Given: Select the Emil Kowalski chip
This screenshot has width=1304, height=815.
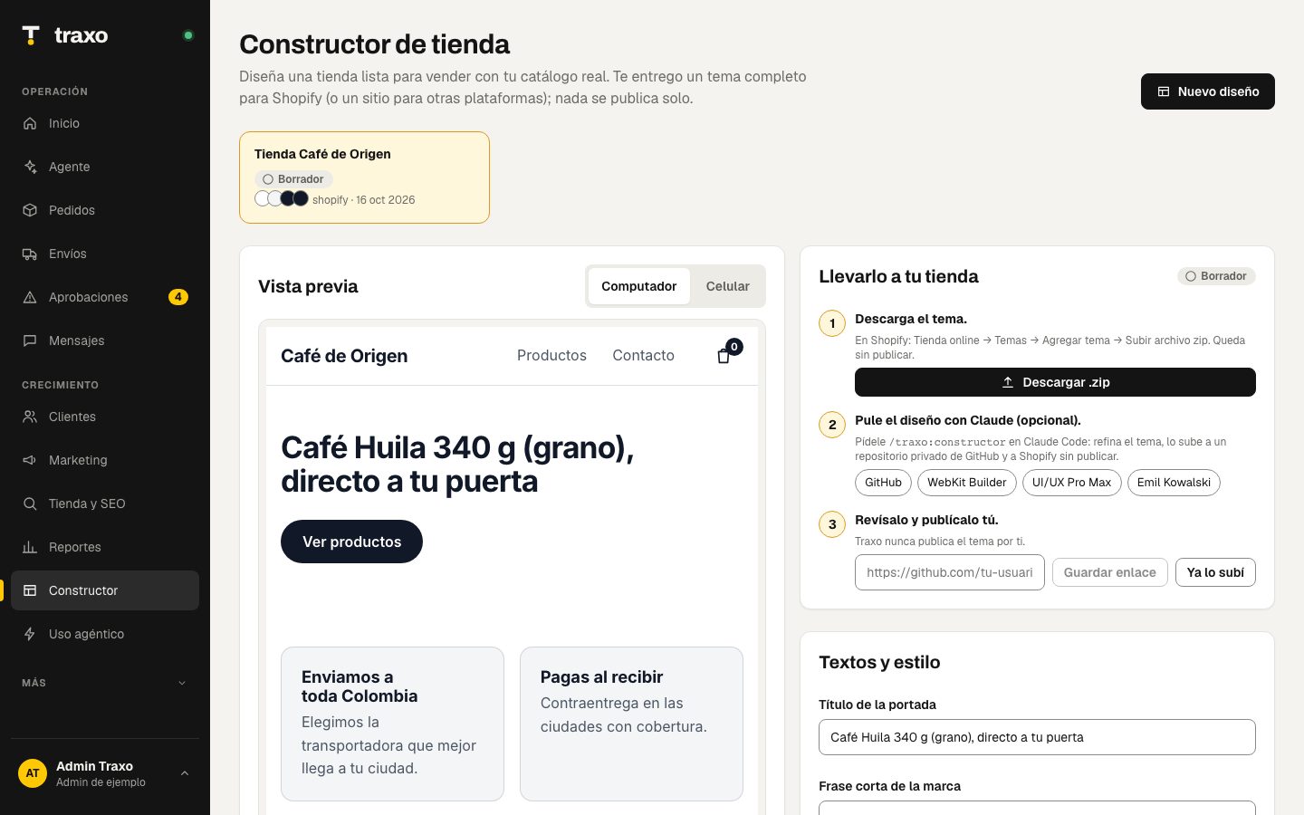Looking at the screenshot, I should point(1174,483).
